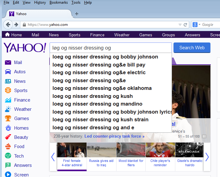Viewport: 220px width, 177px height.
Task: Select suggestion ending 'og&e bill pay'
Action: coord(111,65)
